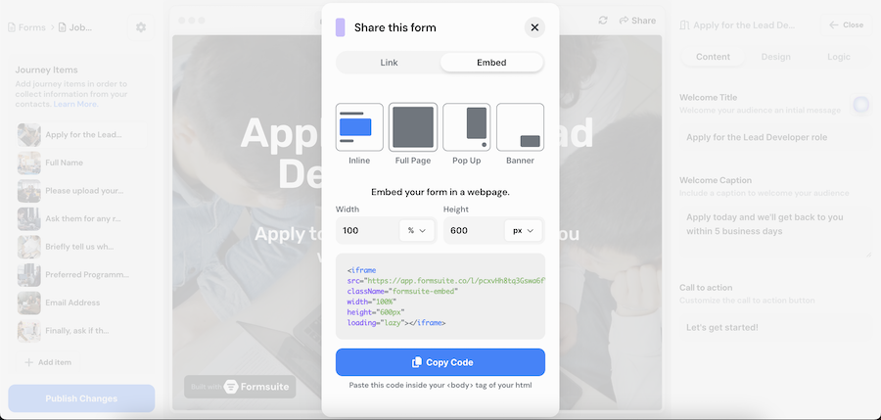Close the Share this form dialog

coord(534,27)
